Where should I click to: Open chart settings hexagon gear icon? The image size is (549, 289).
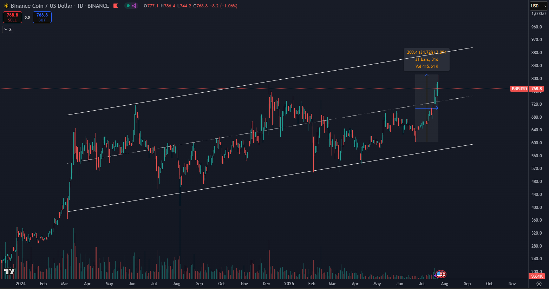[539, 284]
